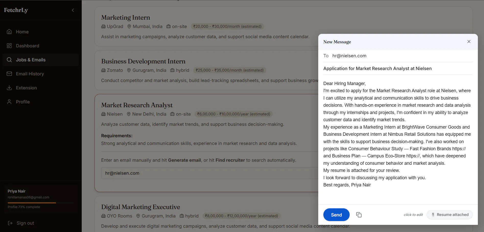Click the hybrid briefcase icon on Zomato card
The width and height of the screenshot is (484, 232).
[x=172, y=70]
